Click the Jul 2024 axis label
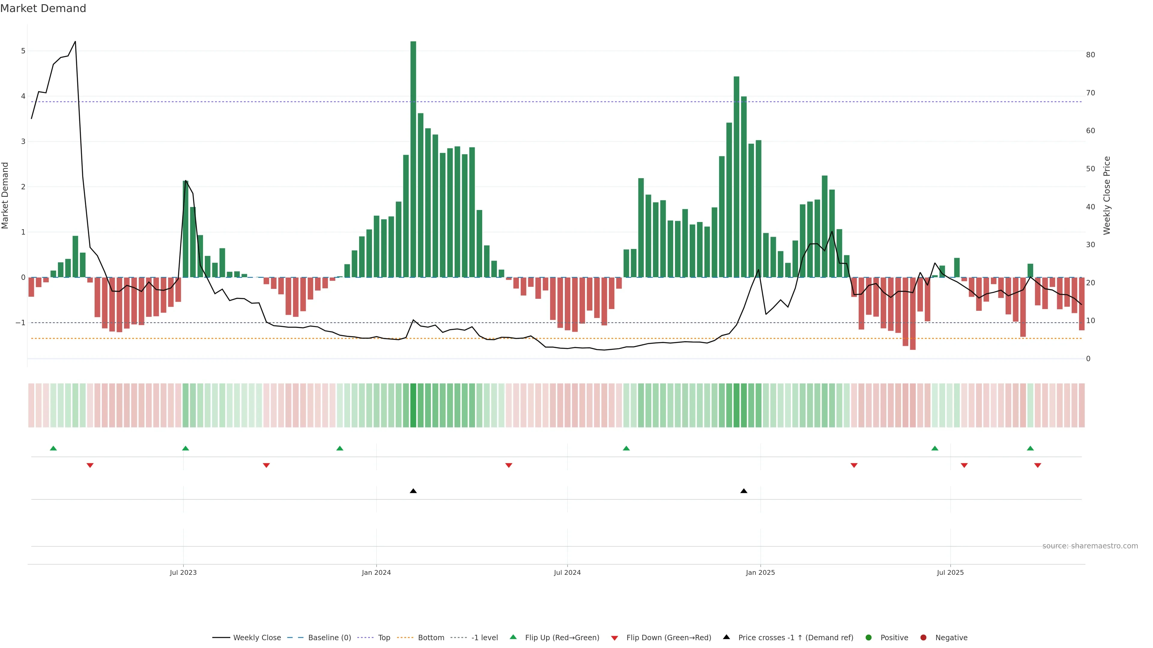This screenshot has width=1153, height=648. [x=567, y=572]
